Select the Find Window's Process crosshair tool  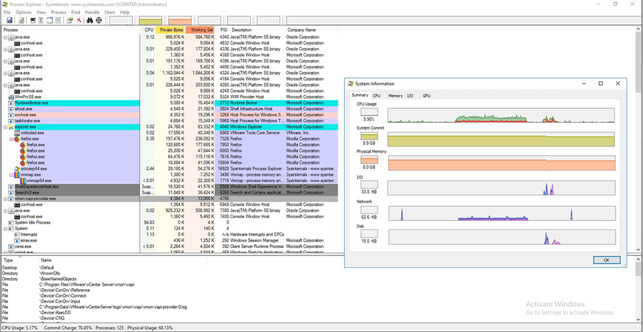point(98,20)
